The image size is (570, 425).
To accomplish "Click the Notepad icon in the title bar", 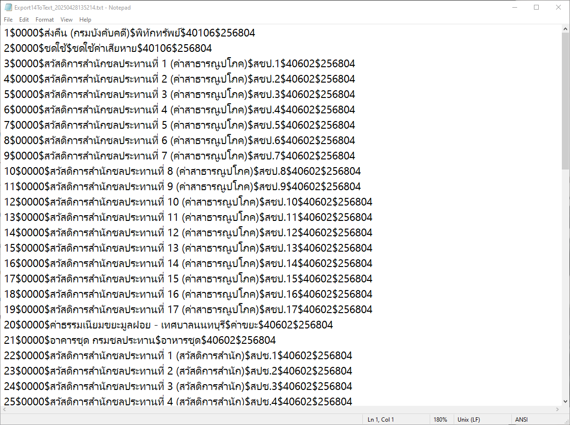I will pos(8,7).
